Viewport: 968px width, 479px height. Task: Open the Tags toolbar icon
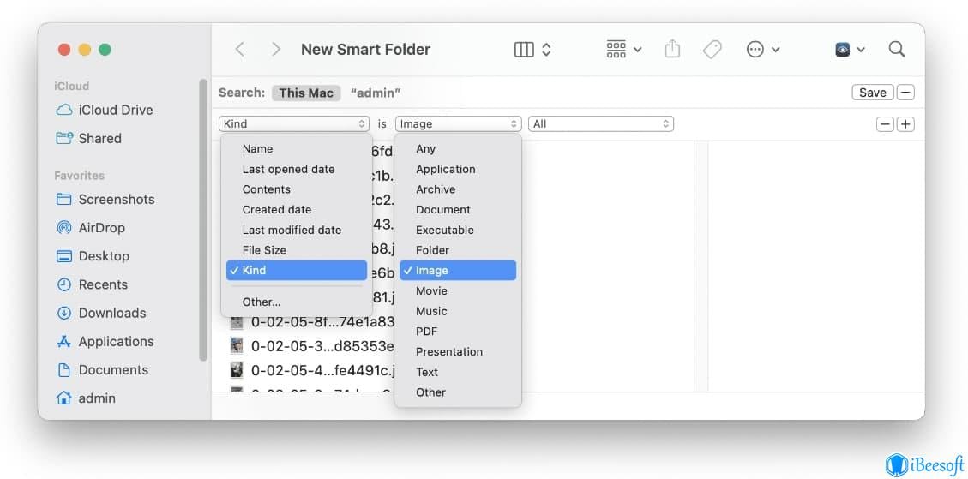tap(712, 50)
